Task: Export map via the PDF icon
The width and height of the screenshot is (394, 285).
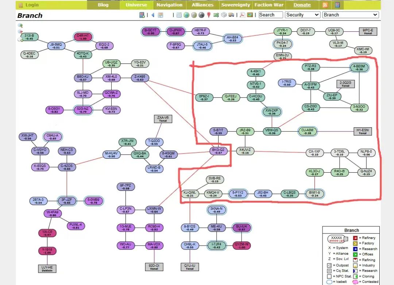Action: (242, 15)
